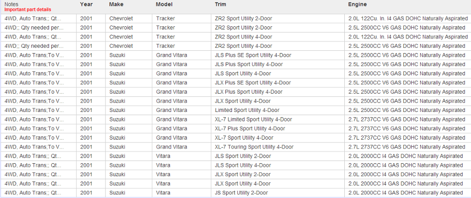Click the Vitara JLS Sport Utility 2-Door trim

243,156
